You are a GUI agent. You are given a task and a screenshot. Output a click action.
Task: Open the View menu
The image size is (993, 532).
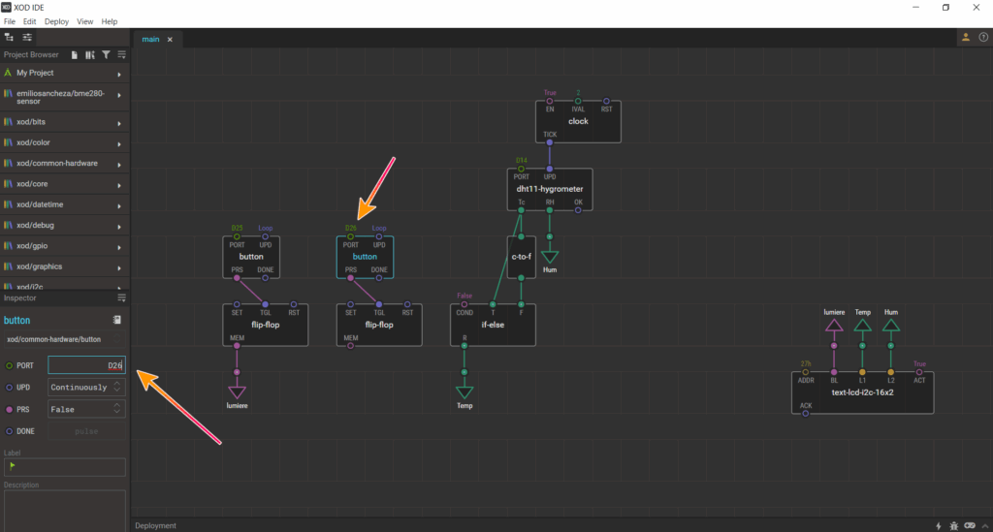click(85, 21)
